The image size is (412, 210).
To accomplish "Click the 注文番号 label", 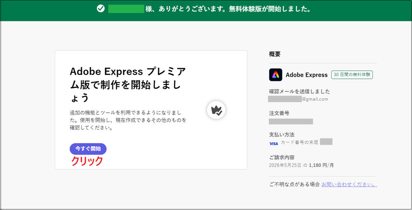I will [x=279, y=113].
